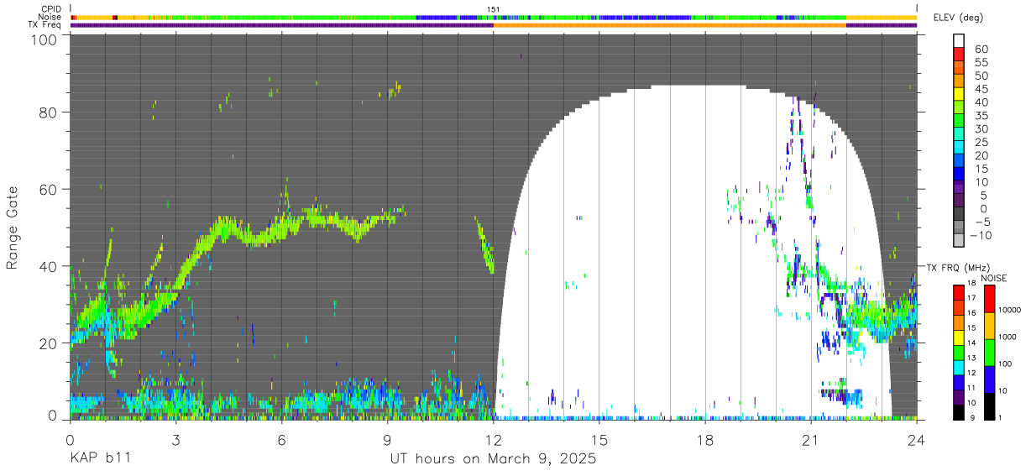1031x476 pixels.
Task: Click the '9' UT hours axis tick label
Action: [388, 440]
